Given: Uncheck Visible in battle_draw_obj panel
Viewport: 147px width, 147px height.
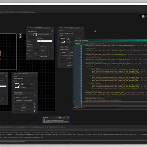Looking at the screenshot, I should tap(14, 98).
